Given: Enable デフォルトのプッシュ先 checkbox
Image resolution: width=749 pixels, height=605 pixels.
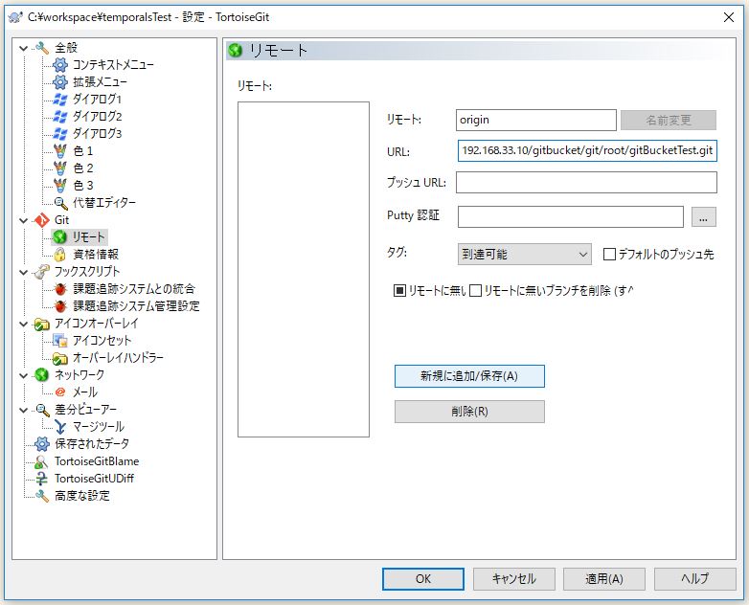Looking at the screenshot, I should [x=609, y=254].
